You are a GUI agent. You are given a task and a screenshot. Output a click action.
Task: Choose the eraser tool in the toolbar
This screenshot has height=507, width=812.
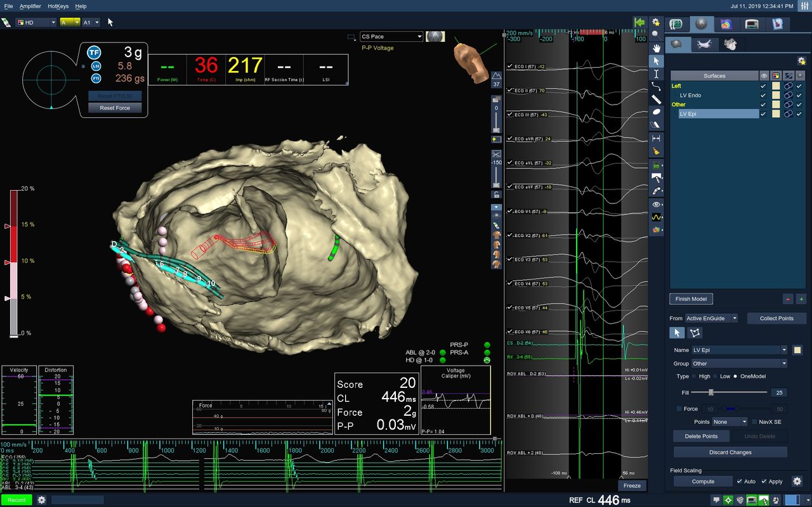pos(657,125)
